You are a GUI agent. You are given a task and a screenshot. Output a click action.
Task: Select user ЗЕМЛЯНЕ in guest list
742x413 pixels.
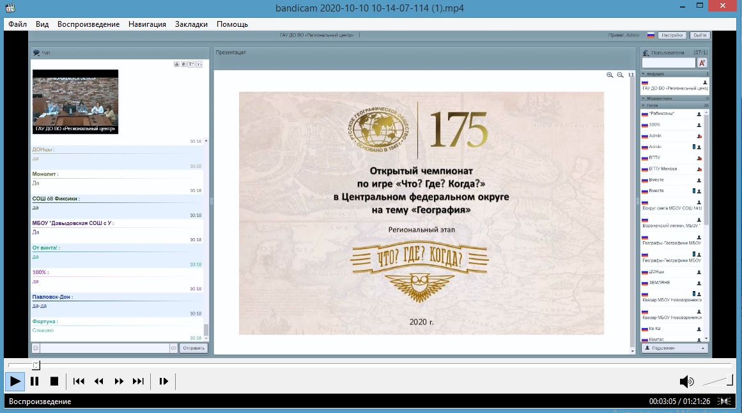pyautogui.click(x=672, y=283)
